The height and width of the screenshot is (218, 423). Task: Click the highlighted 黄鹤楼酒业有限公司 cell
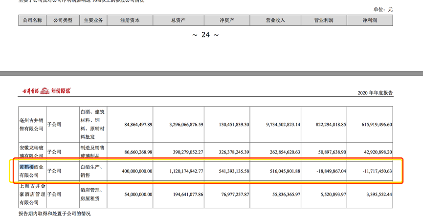coord(32,171)
